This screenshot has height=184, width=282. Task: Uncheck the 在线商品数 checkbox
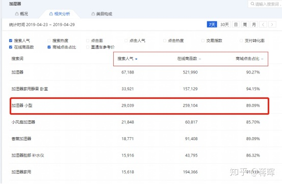[11, 47]
